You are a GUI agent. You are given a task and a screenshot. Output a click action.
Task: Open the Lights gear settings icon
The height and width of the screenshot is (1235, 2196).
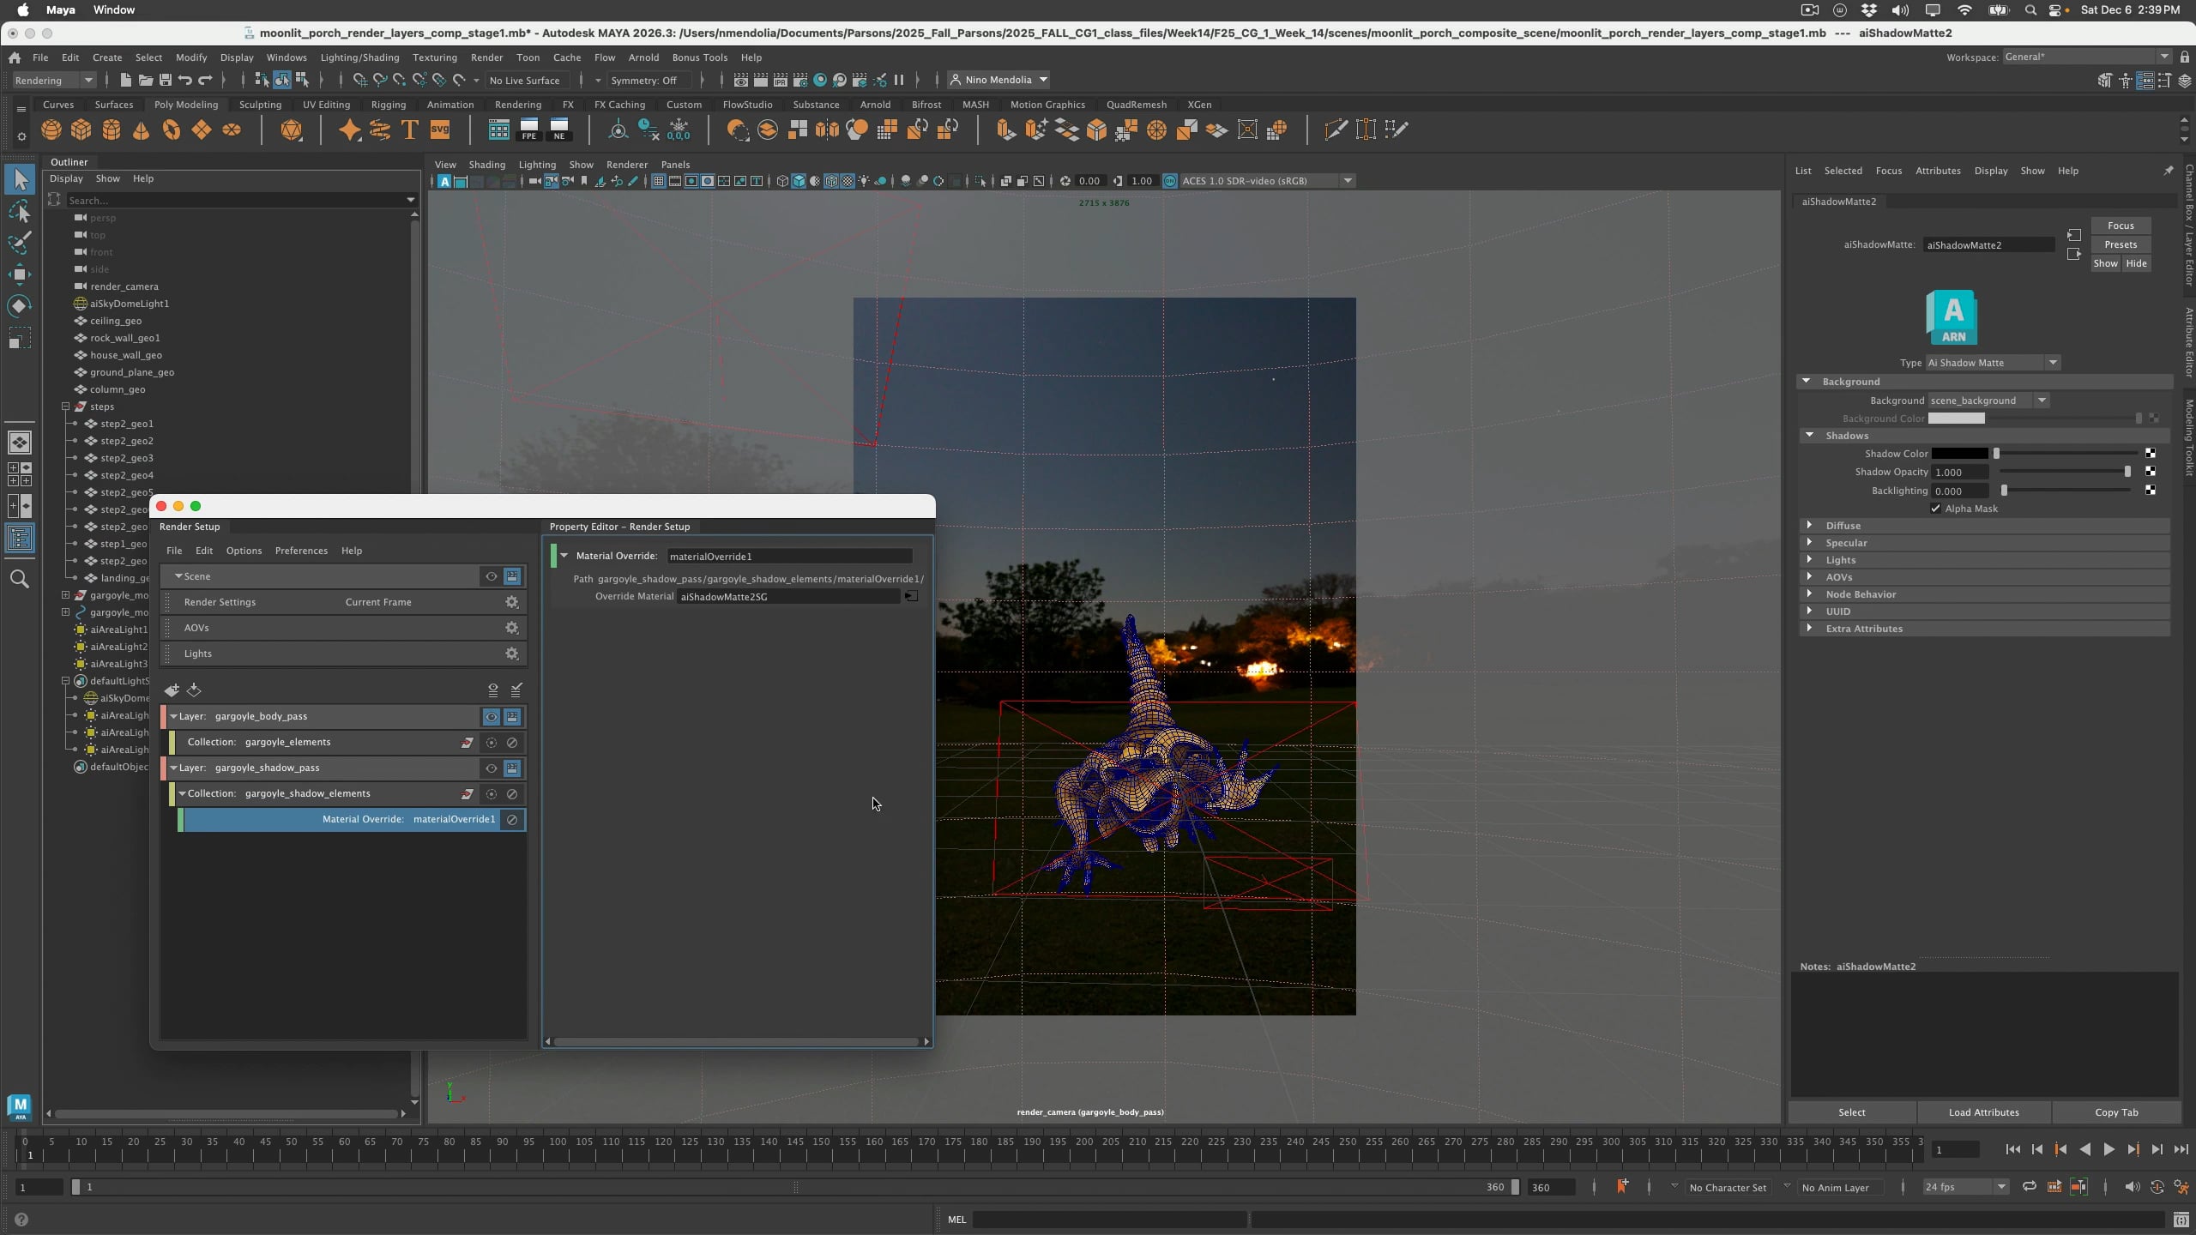pos(512,654)
